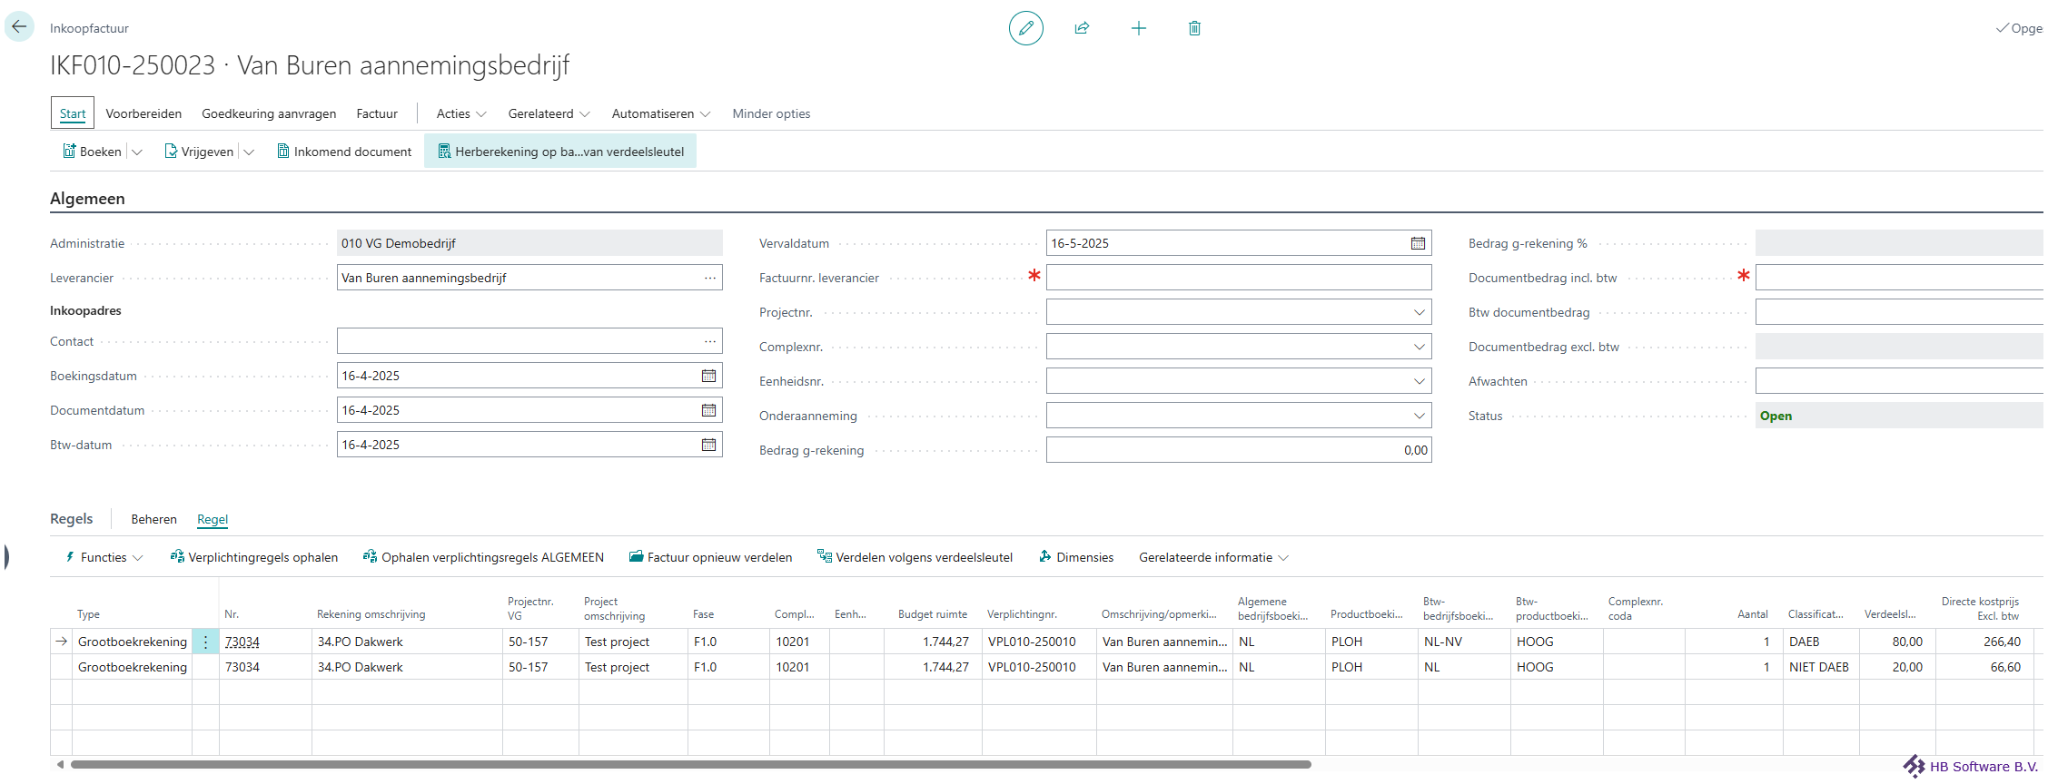
Task: Click in Factuurnr. leverancier field
Action: point(1239,278)
